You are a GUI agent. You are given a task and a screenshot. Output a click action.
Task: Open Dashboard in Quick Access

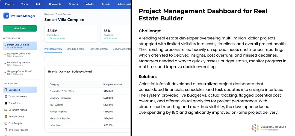click(20, 90)
